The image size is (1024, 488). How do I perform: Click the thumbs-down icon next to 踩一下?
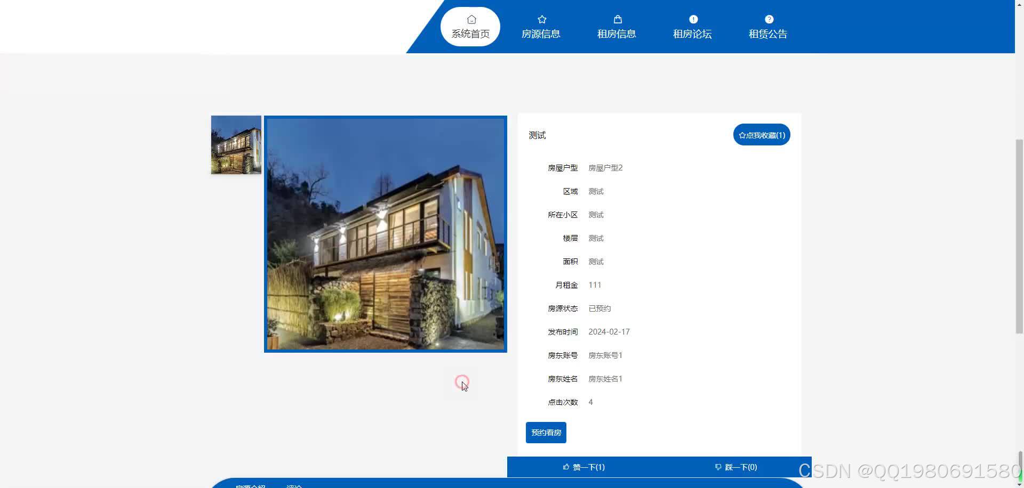pos(718,467)
